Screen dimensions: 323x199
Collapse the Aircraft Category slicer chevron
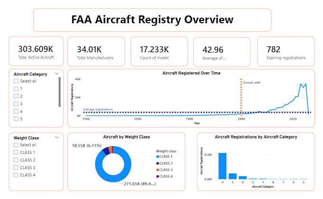pos(57,74)
